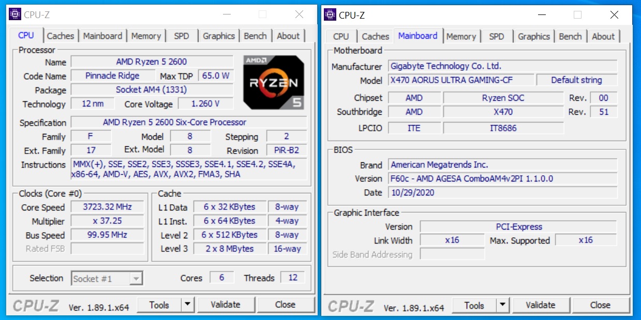
Task: Open the About tab in the left window
Action: coord(288,36)
